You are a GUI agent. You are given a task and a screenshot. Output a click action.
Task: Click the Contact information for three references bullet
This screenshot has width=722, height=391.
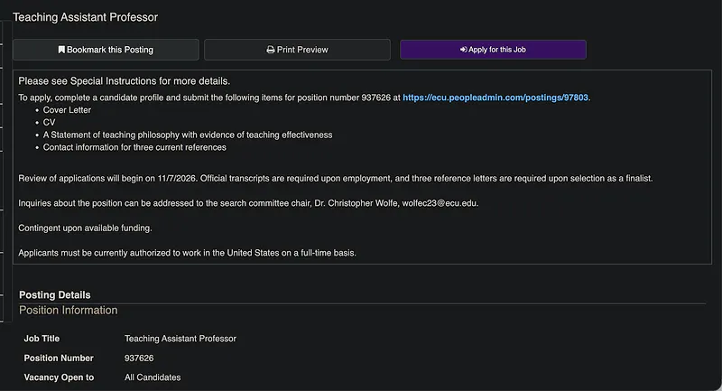pos(134,147)
